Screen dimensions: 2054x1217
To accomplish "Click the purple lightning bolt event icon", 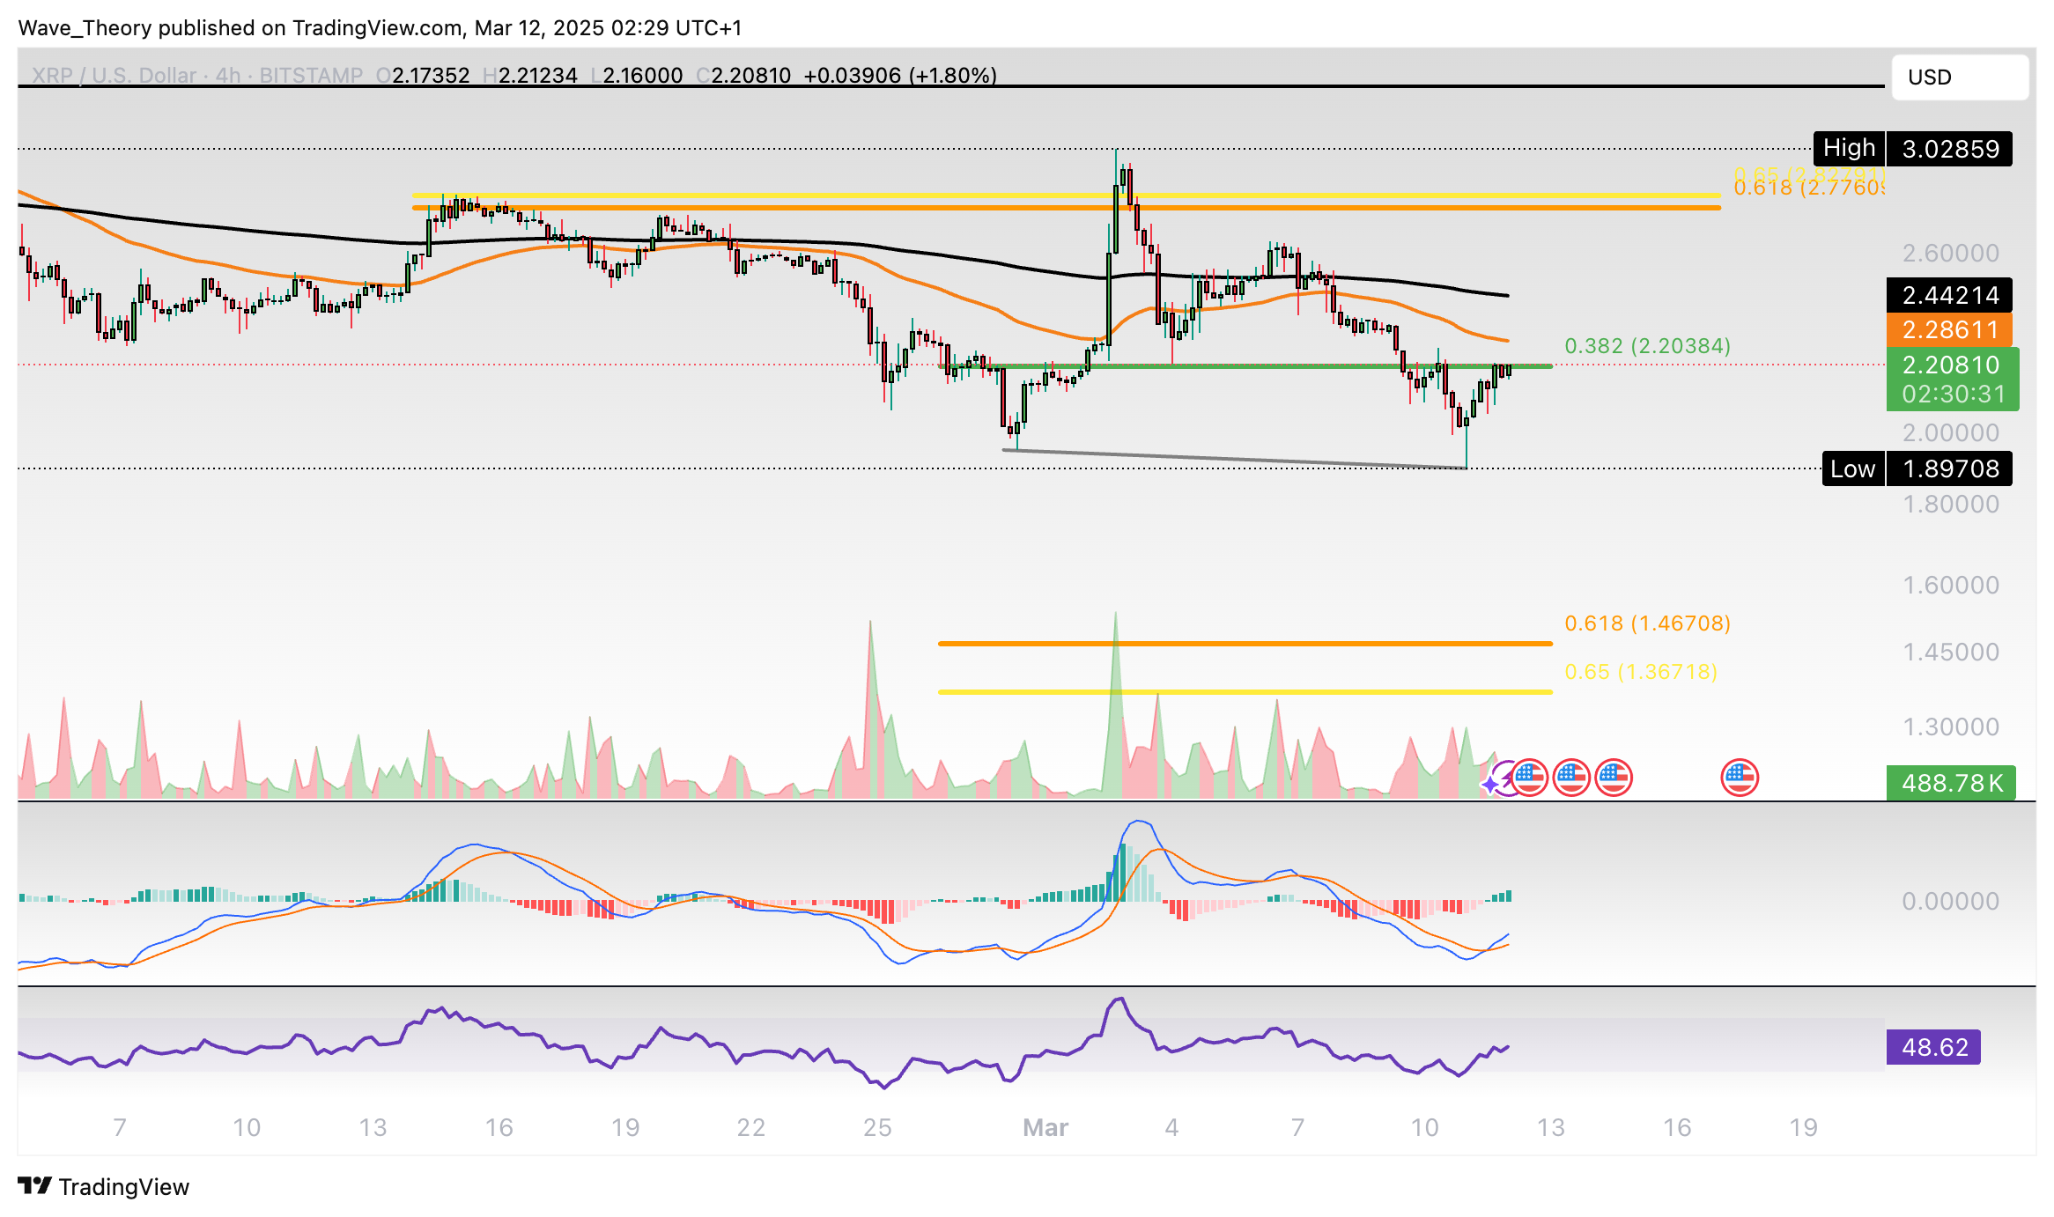I will click(1507, 778).
